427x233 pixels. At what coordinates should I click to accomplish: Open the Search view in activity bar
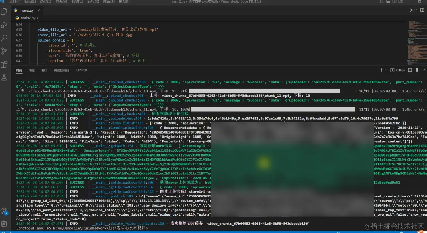pyautogui.click(x=4, y=37)
